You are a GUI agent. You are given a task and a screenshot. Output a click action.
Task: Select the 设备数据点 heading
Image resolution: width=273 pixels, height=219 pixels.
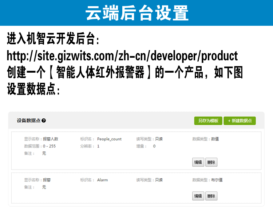tap(29, 121)
